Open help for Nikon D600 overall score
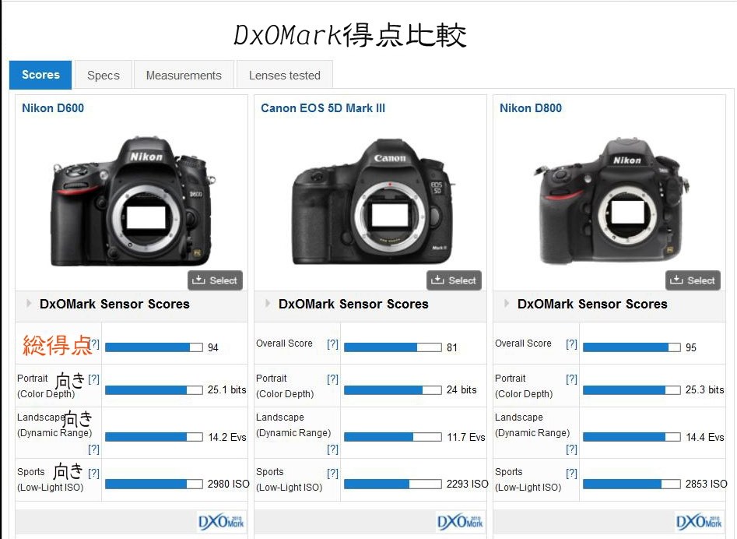The width and height of the screenshot is (737, 539). (94, 343)
